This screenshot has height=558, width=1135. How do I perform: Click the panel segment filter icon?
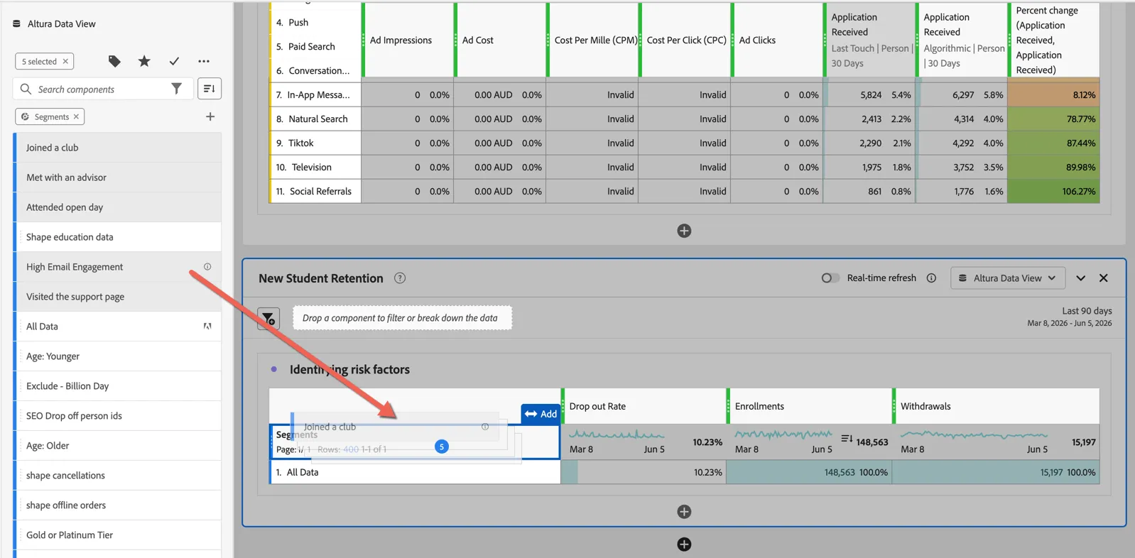[268, 319]
